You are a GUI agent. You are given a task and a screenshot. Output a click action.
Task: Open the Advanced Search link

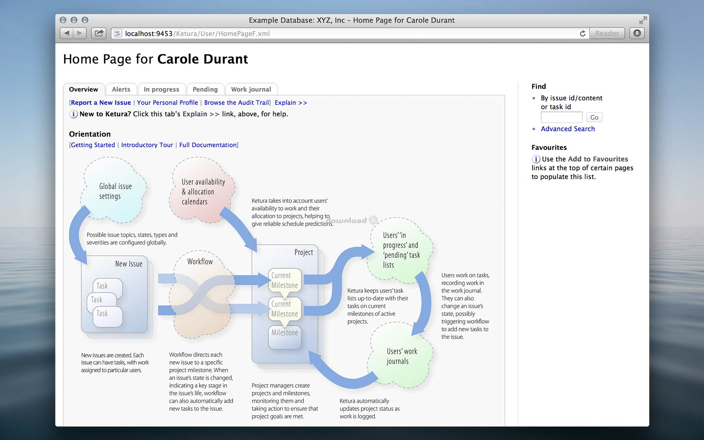[x=568, y=129]
